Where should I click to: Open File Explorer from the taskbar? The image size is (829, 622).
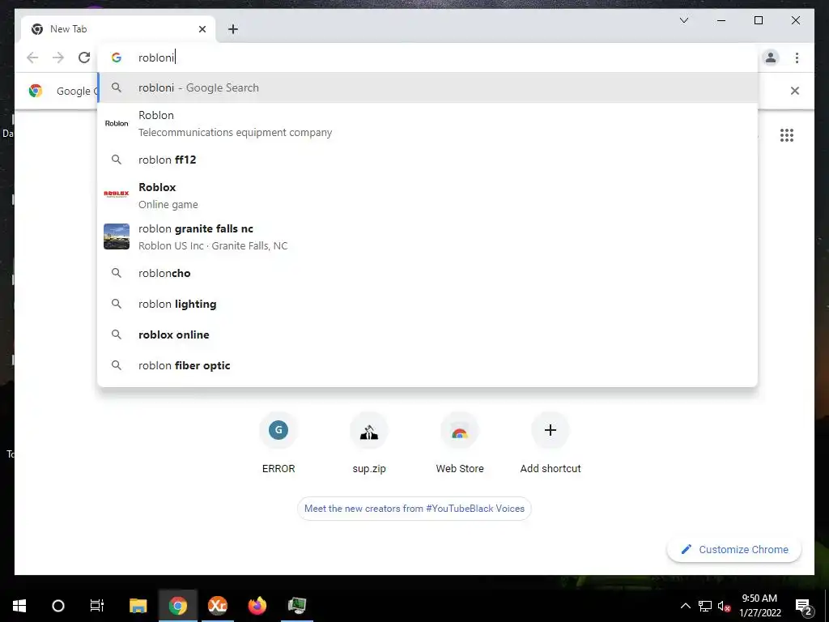pyautogui.click(x=138, y=606)
